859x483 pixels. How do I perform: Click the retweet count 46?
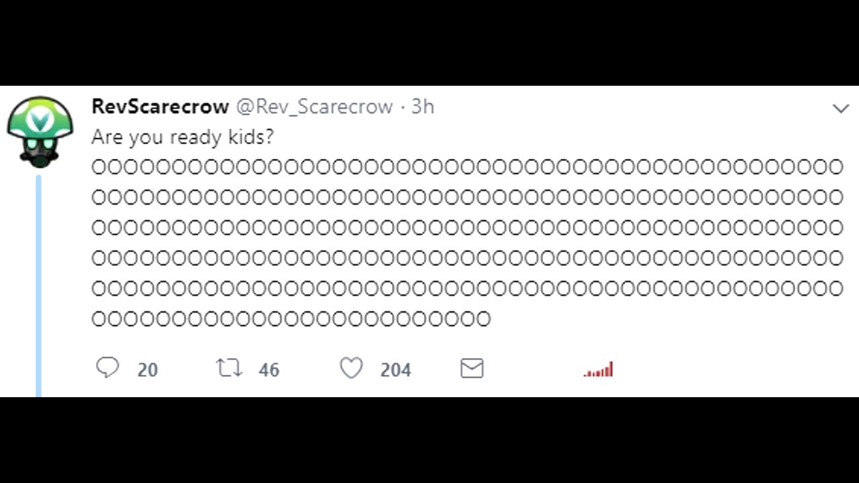pos(269,370)
